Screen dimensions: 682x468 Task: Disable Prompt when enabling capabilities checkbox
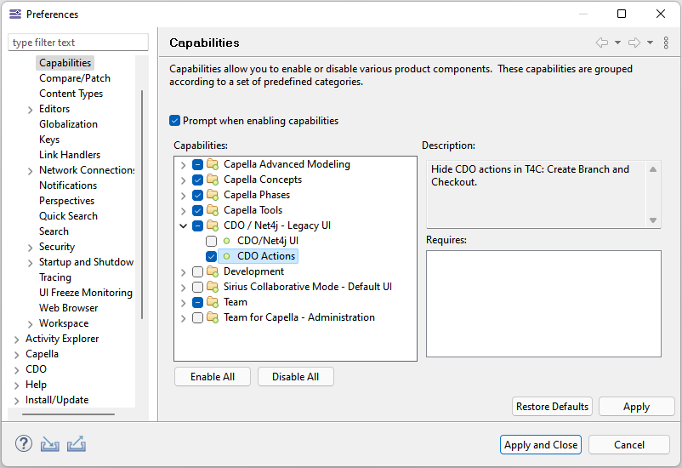(175, 121)
